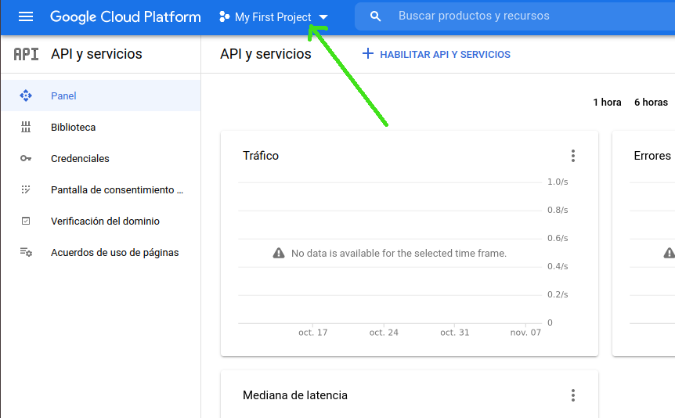Screen dimensions: 675x418
Task: Click the API logo in sidebar header
Action: pos(26,54)
